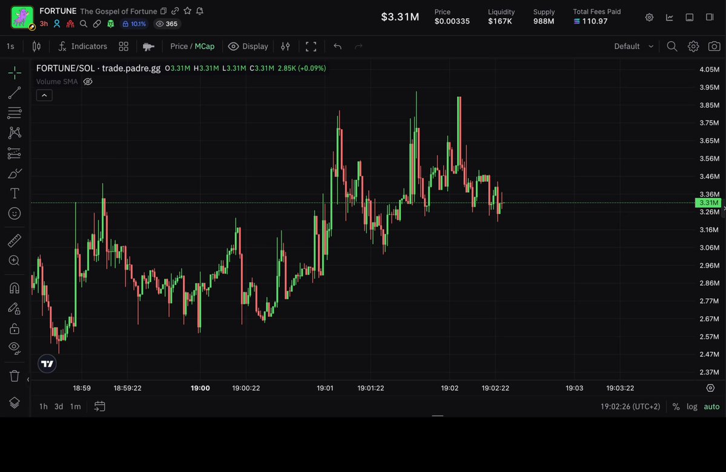Screen dimensions: 726x472
Task: Toggle magnet mode for drawings
Action: (x=15, y=288)
